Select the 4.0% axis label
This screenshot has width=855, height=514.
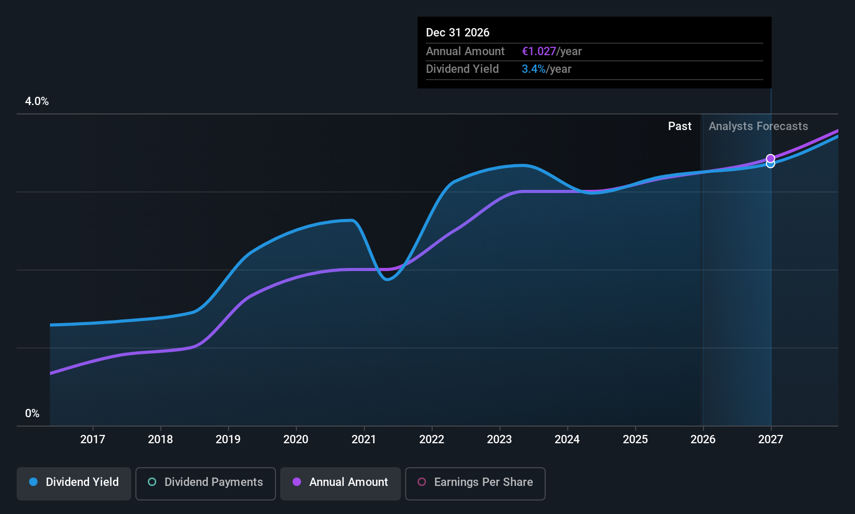(x=36, y=101)
